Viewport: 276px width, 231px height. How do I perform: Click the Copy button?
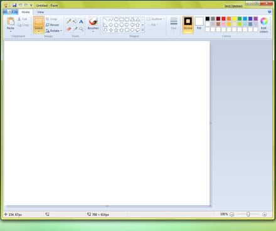[x=23, y=25]
